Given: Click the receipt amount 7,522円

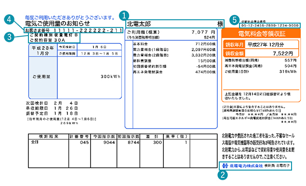Looking at the screenshot, I should coord(283,53).
